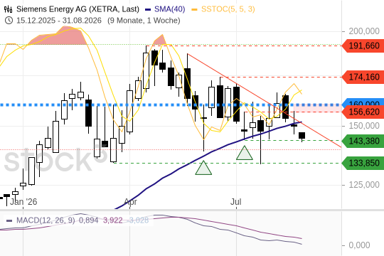Click the MACD value 0,894
384x256 pixels.
88,220
